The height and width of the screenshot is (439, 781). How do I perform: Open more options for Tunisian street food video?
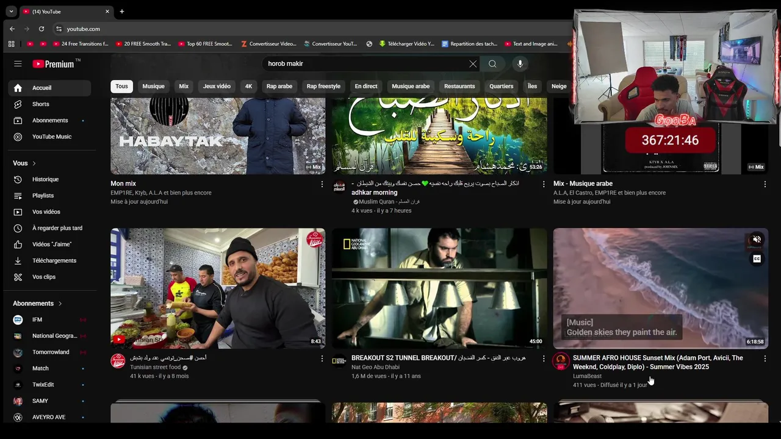(322, 359)
